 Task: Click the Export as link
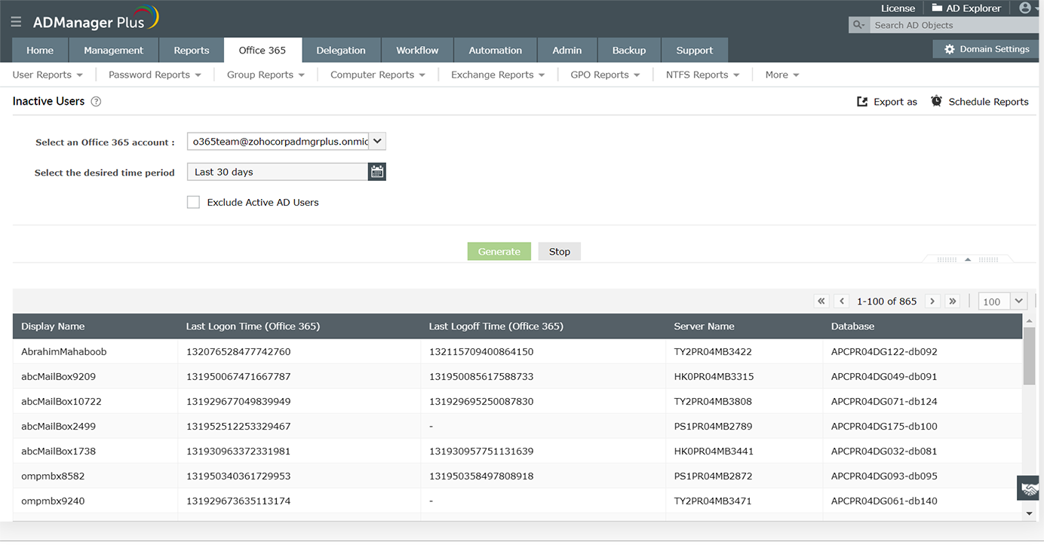point(895,102)
